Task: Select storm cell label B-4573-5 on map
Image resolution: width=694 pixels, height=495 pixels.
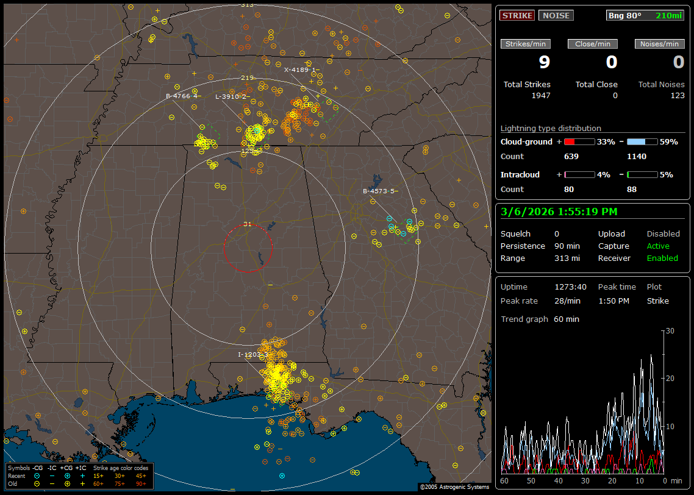Action: click(379, 191)
